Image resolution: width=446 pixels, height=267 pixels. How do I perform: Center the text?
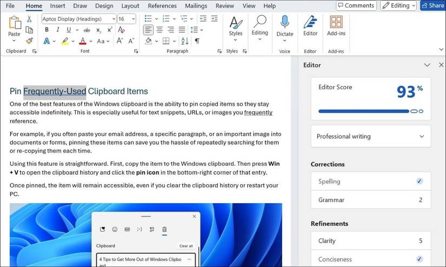pyautogui.click(x=159, y=30)
